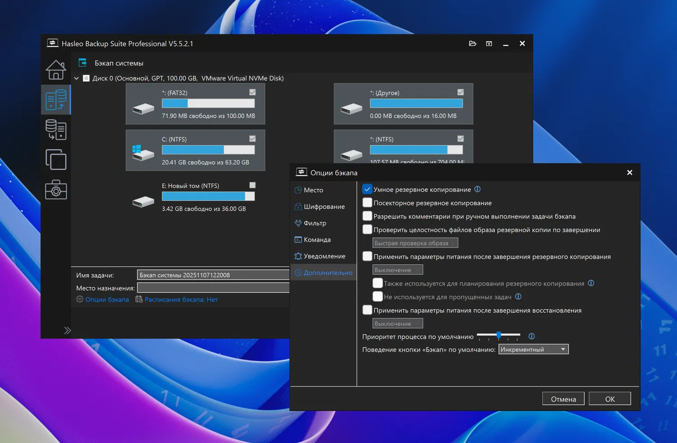This screenshot has width=677, height=443.
Task: Enable Разрешить комментарии при ручном выполнении
Action: click(367, 216)
